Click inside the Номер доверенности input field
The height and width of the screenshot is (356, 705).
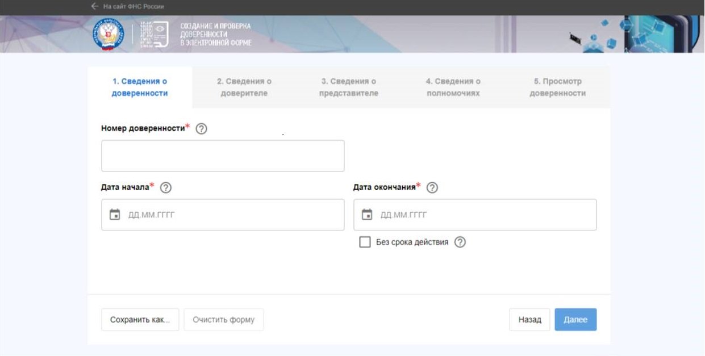(223, 156)
